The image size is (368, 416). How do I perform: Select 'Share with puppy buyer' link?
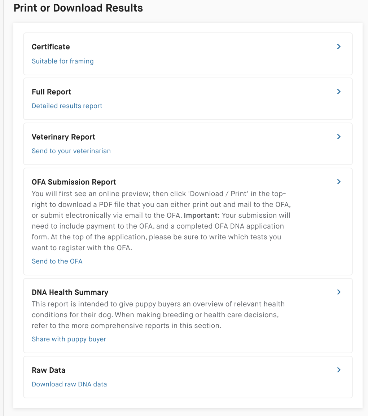(69, 339)
